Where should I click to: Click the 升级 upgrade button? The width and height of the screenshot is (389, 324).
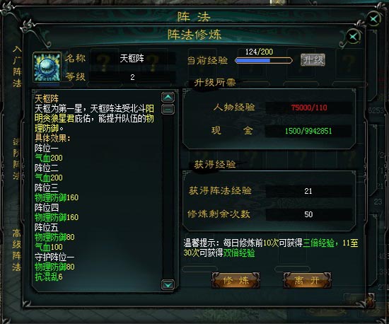pyautogui.click(x=313, y=60)
